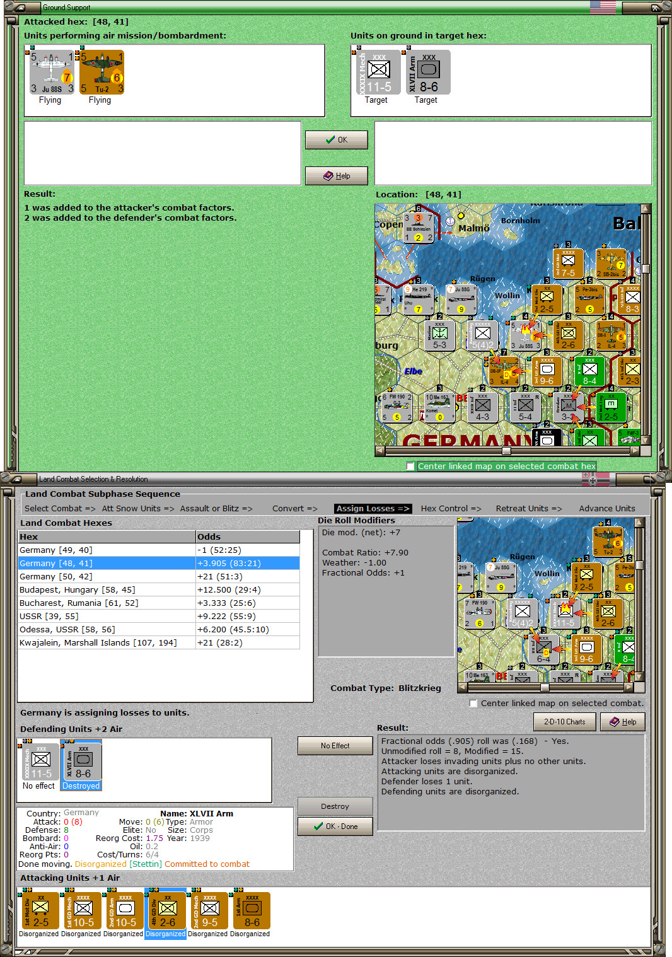Click lower map scroll-up arrow
Viewport: 672px width, 957px height.
point(639,523)
